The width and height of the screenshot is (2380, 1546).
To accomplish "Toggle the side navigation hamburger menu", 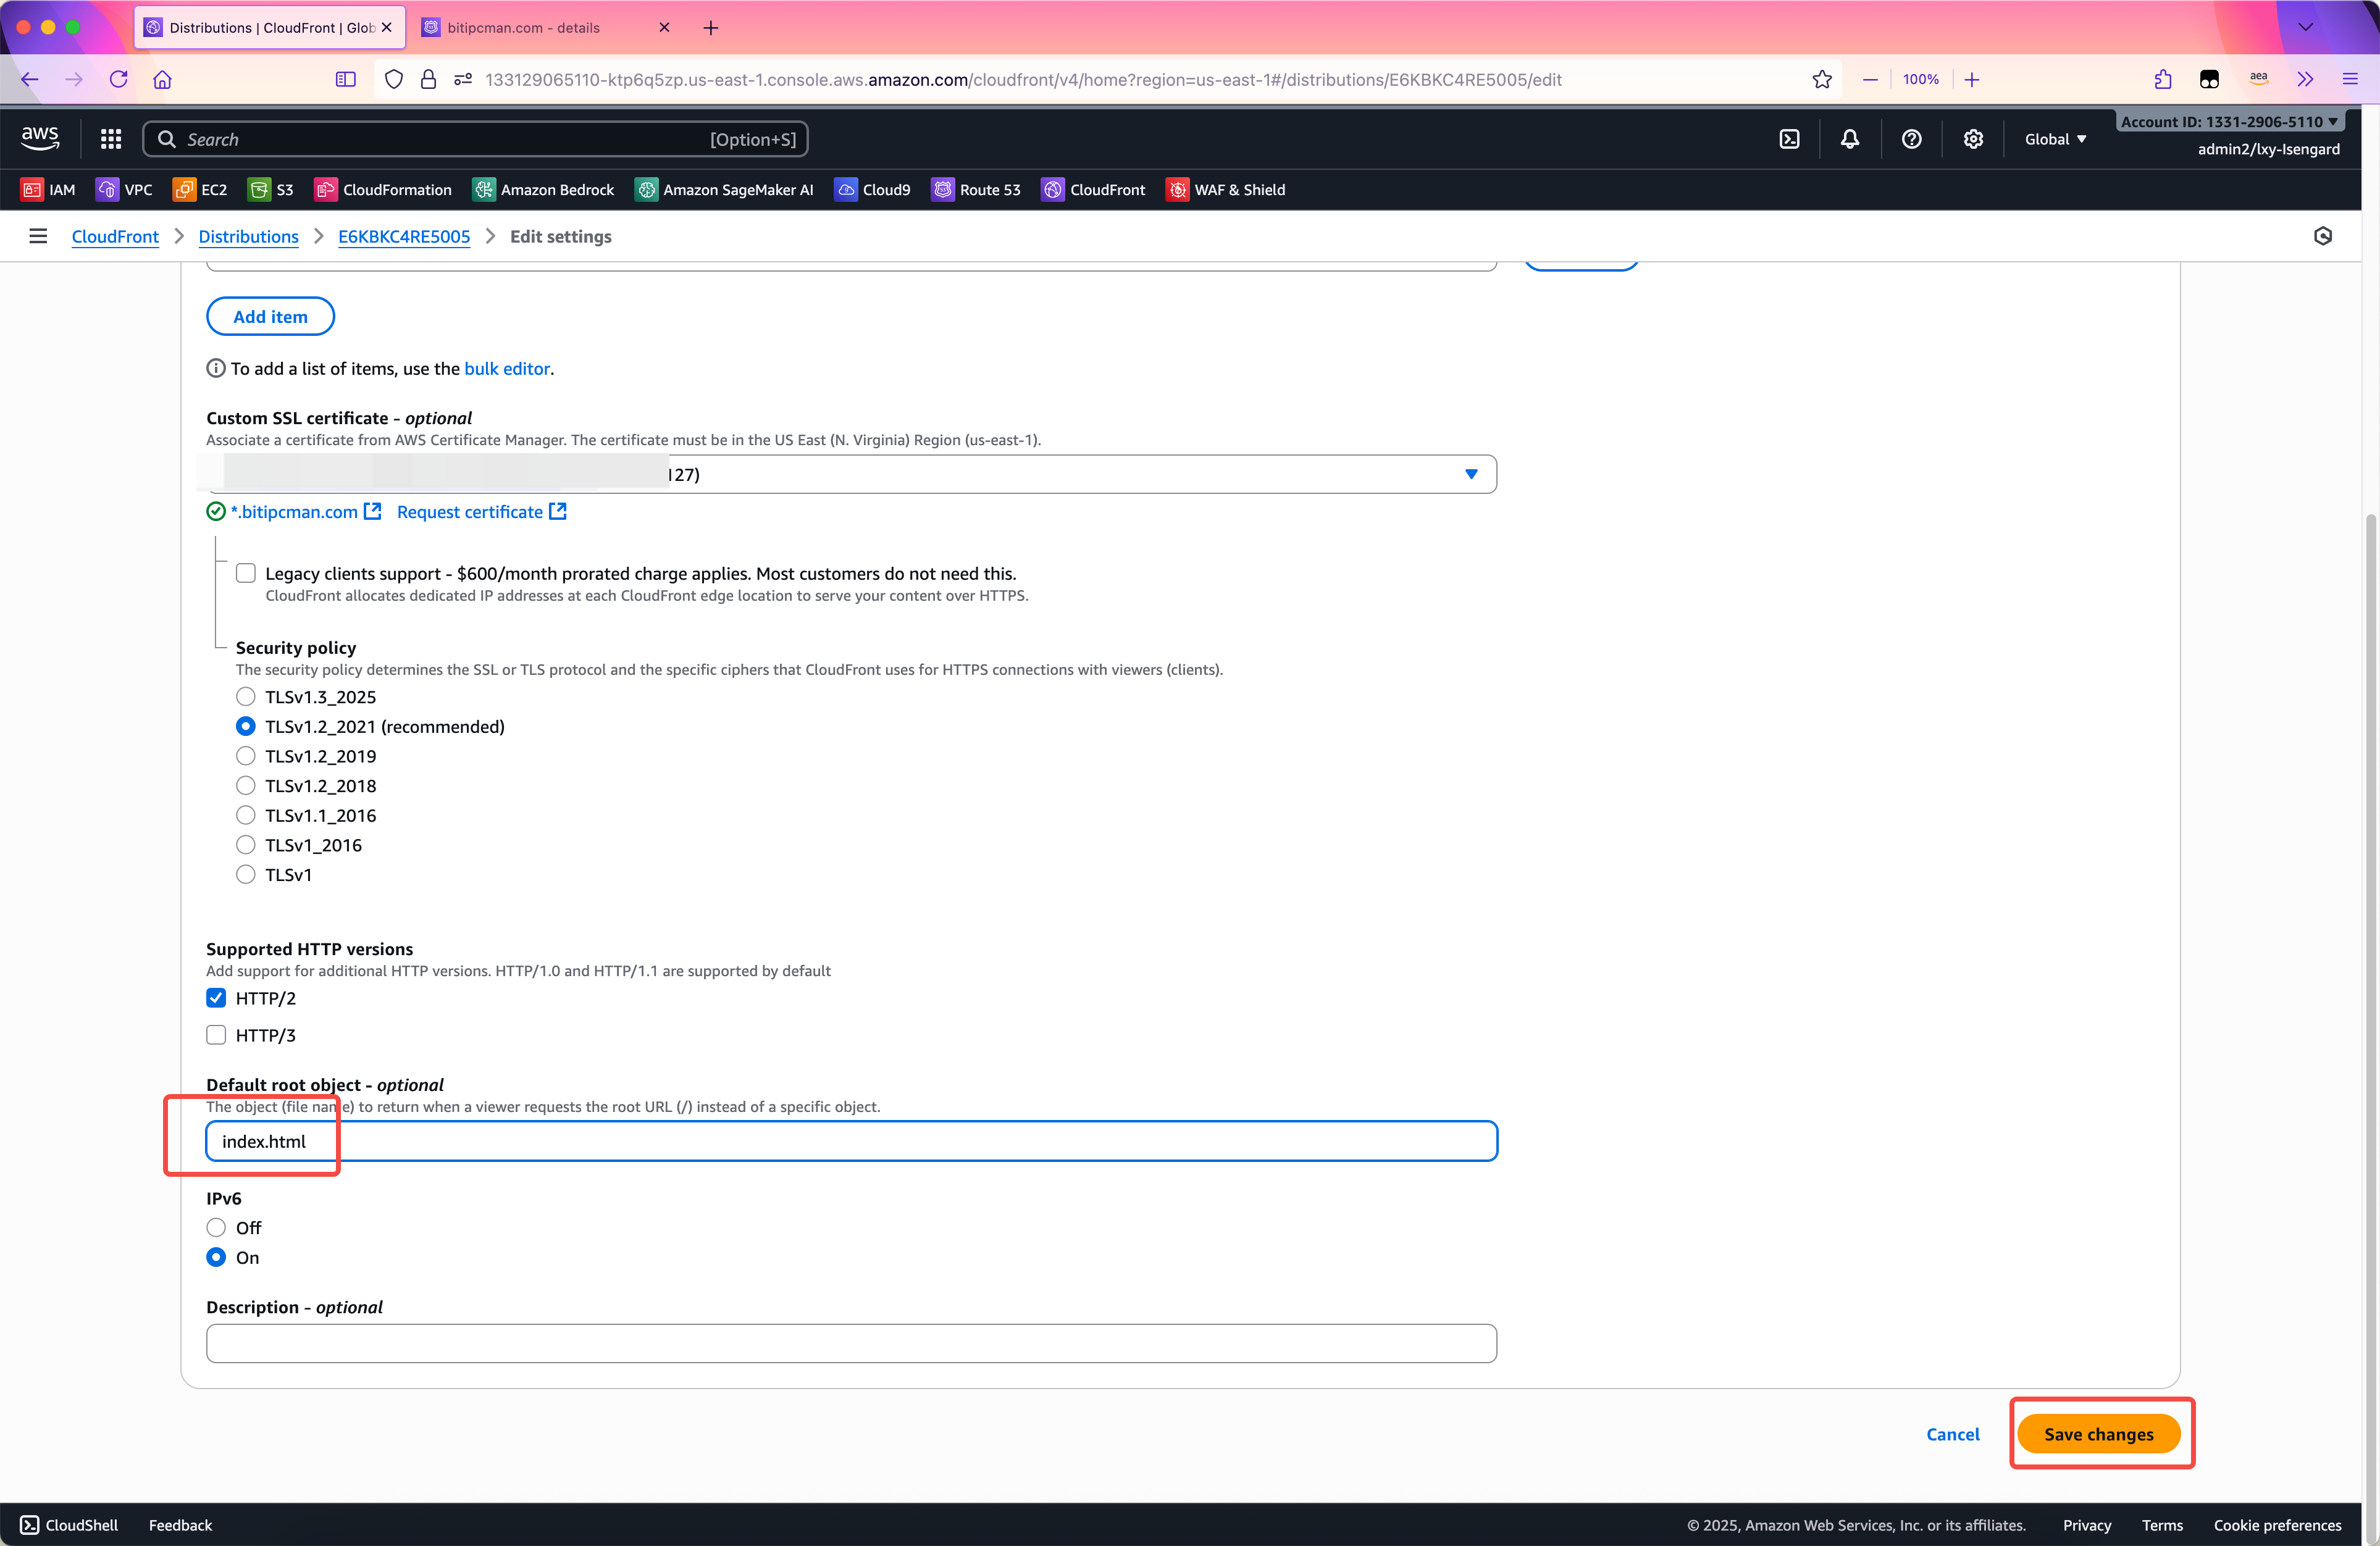I will 38,236.
